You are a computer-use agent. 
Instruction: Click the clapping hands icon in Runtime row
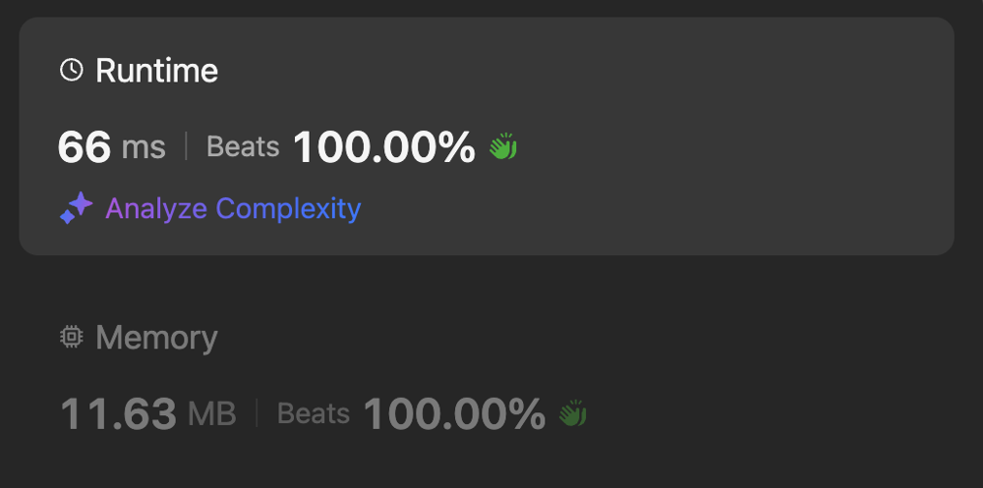pos(503,146)
